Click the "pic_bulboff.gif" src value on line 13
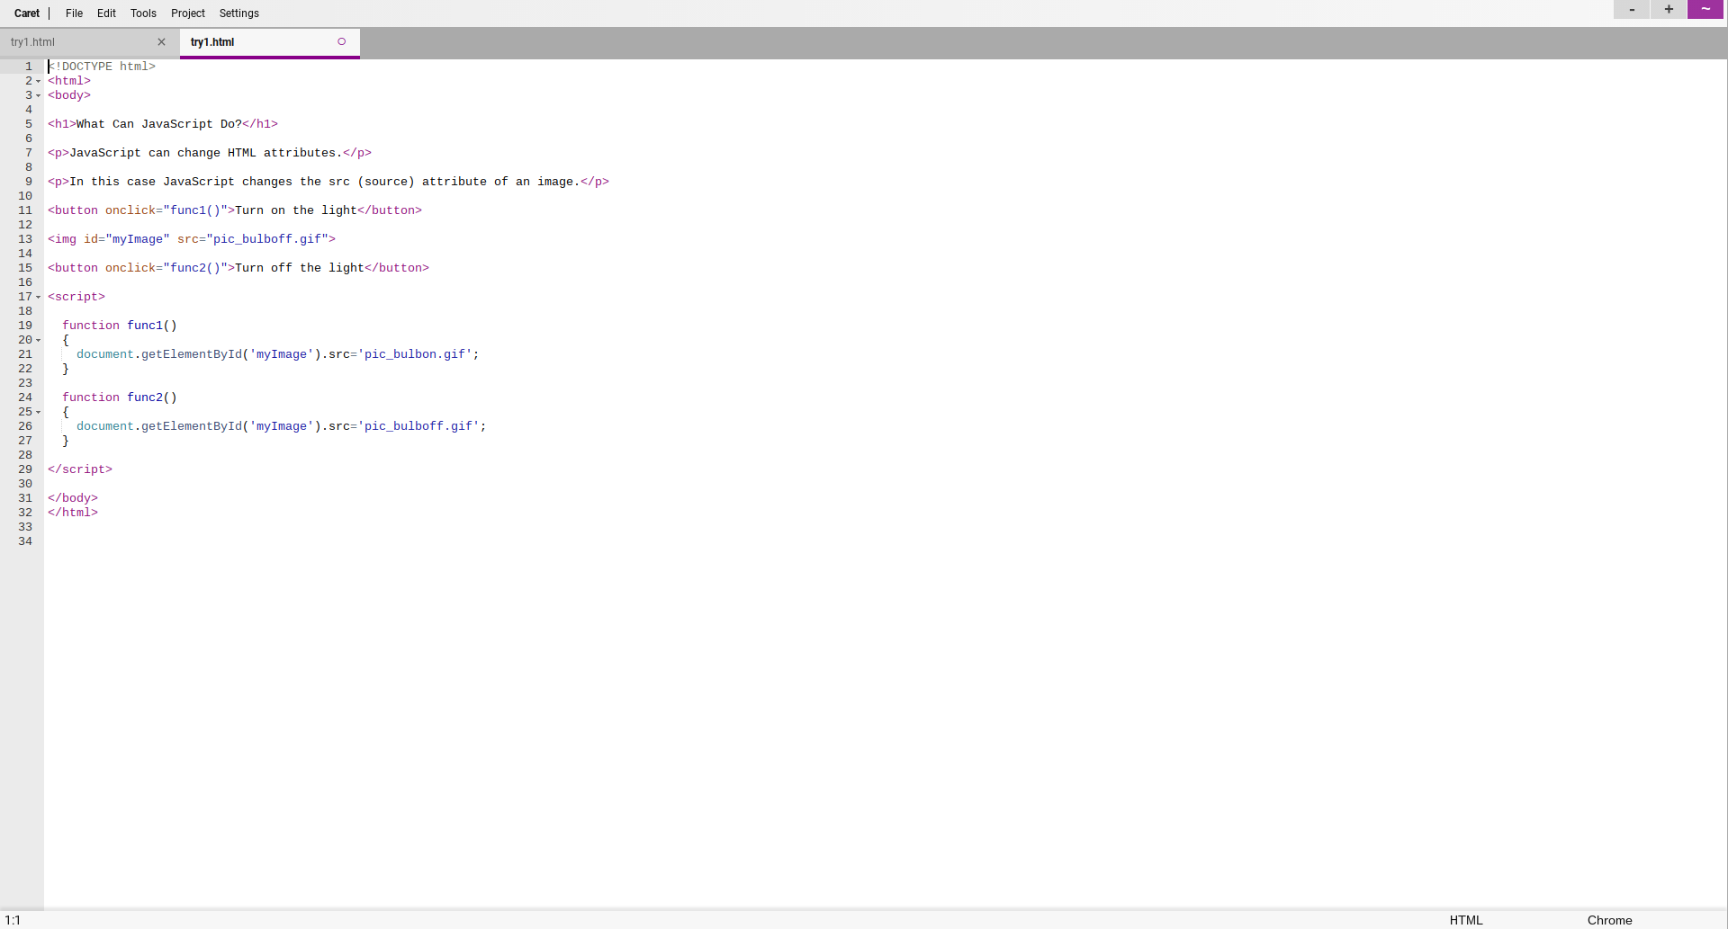1728x929 pixels. pyautogui.click(x=267, y=239)
